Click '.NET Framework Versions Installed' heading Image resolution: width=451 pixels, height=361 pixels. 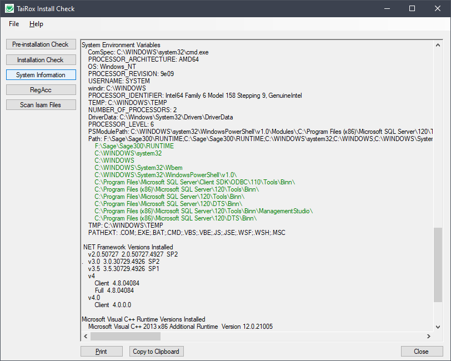point(127,247)
